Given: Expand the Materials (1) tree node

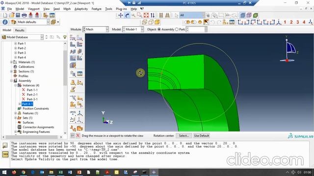Looking at the screenshot, I should point(11,62).
